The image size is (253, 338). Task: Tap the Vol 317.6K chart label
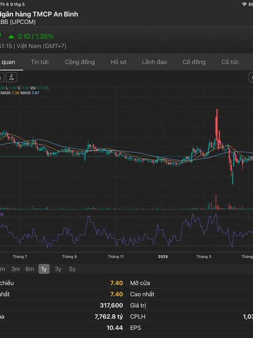click(40, 88)
